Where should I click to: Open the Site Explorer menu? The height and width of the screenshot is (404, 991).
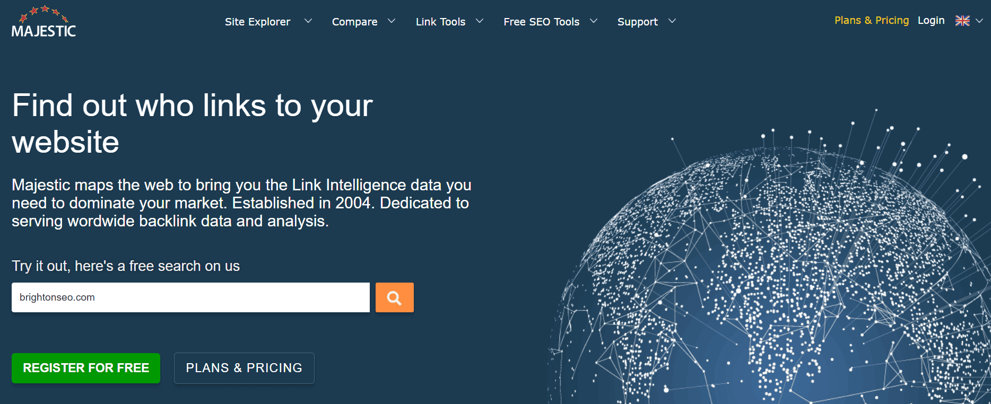pos(257,22)
